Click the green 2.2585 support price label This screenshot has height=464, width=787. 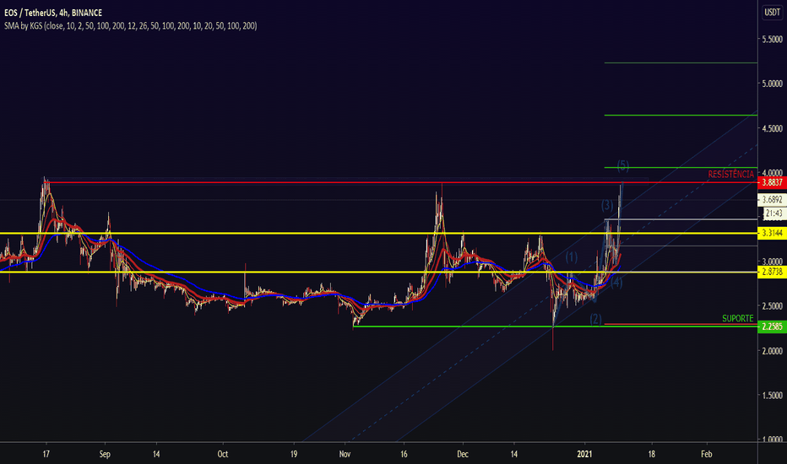click(x=772, y=326)
